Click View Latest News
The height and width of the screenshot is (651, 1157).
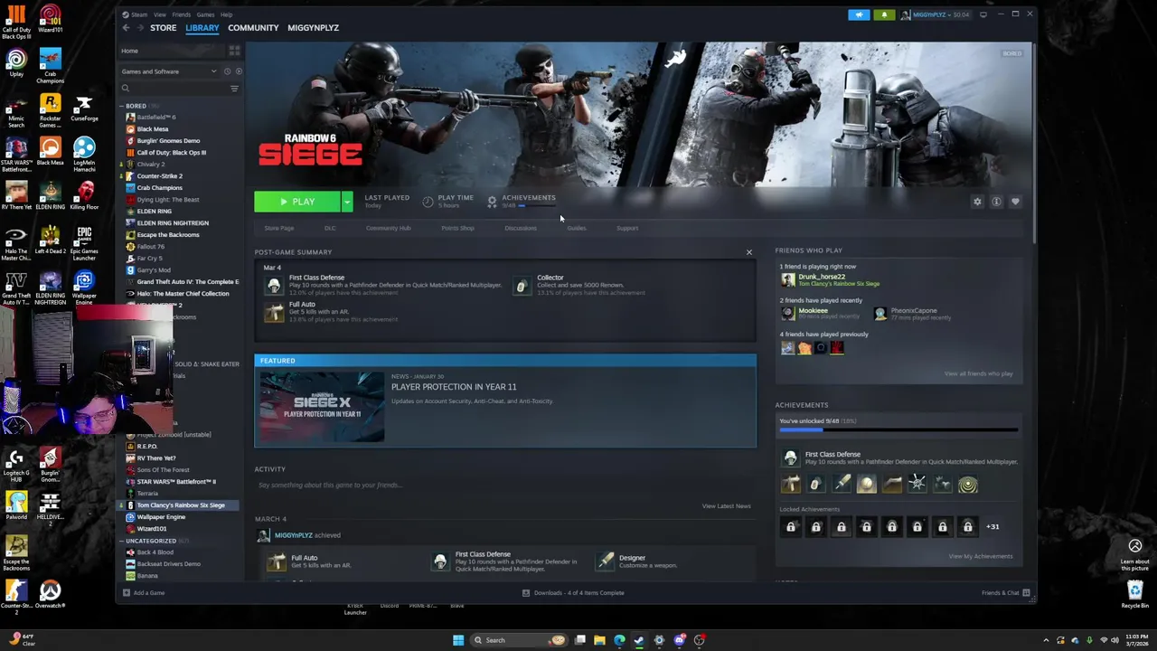[726, 506]
